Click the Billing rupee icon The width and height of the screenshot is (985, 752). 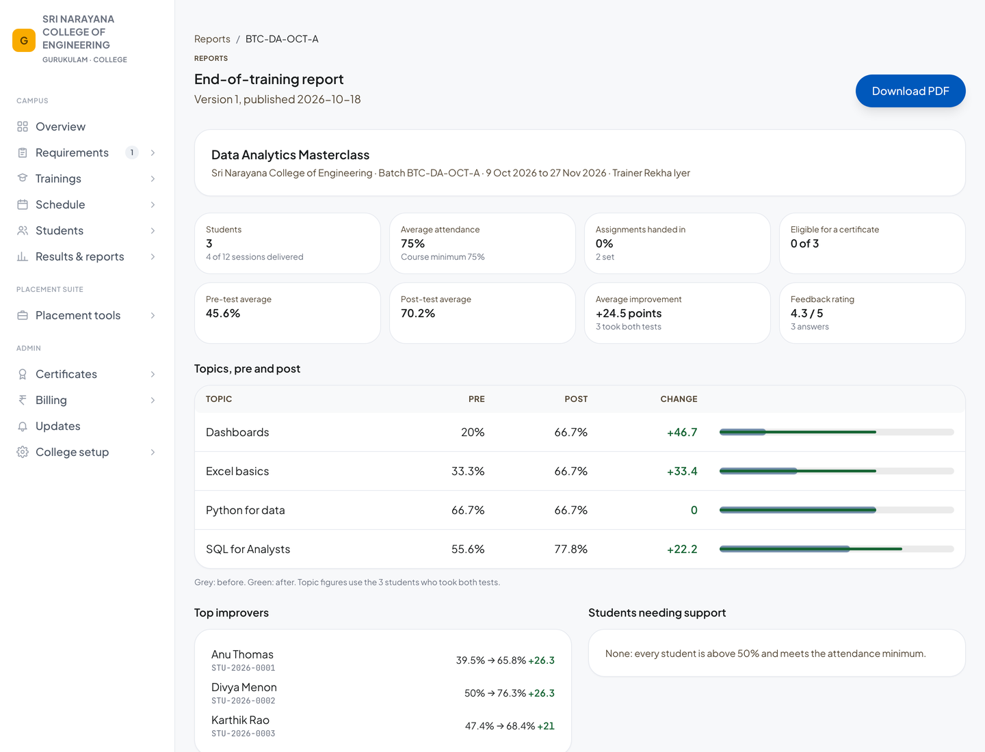coord(23,400)
